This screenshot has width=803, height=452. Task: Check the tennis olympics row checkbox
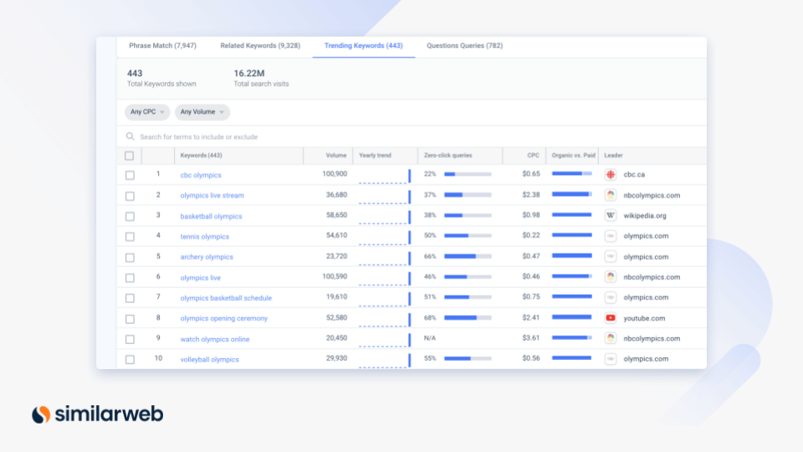pyautogui.click(x=130, y=237)
